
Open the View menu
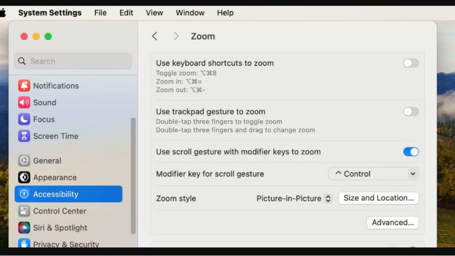click(x=154, y=13)
